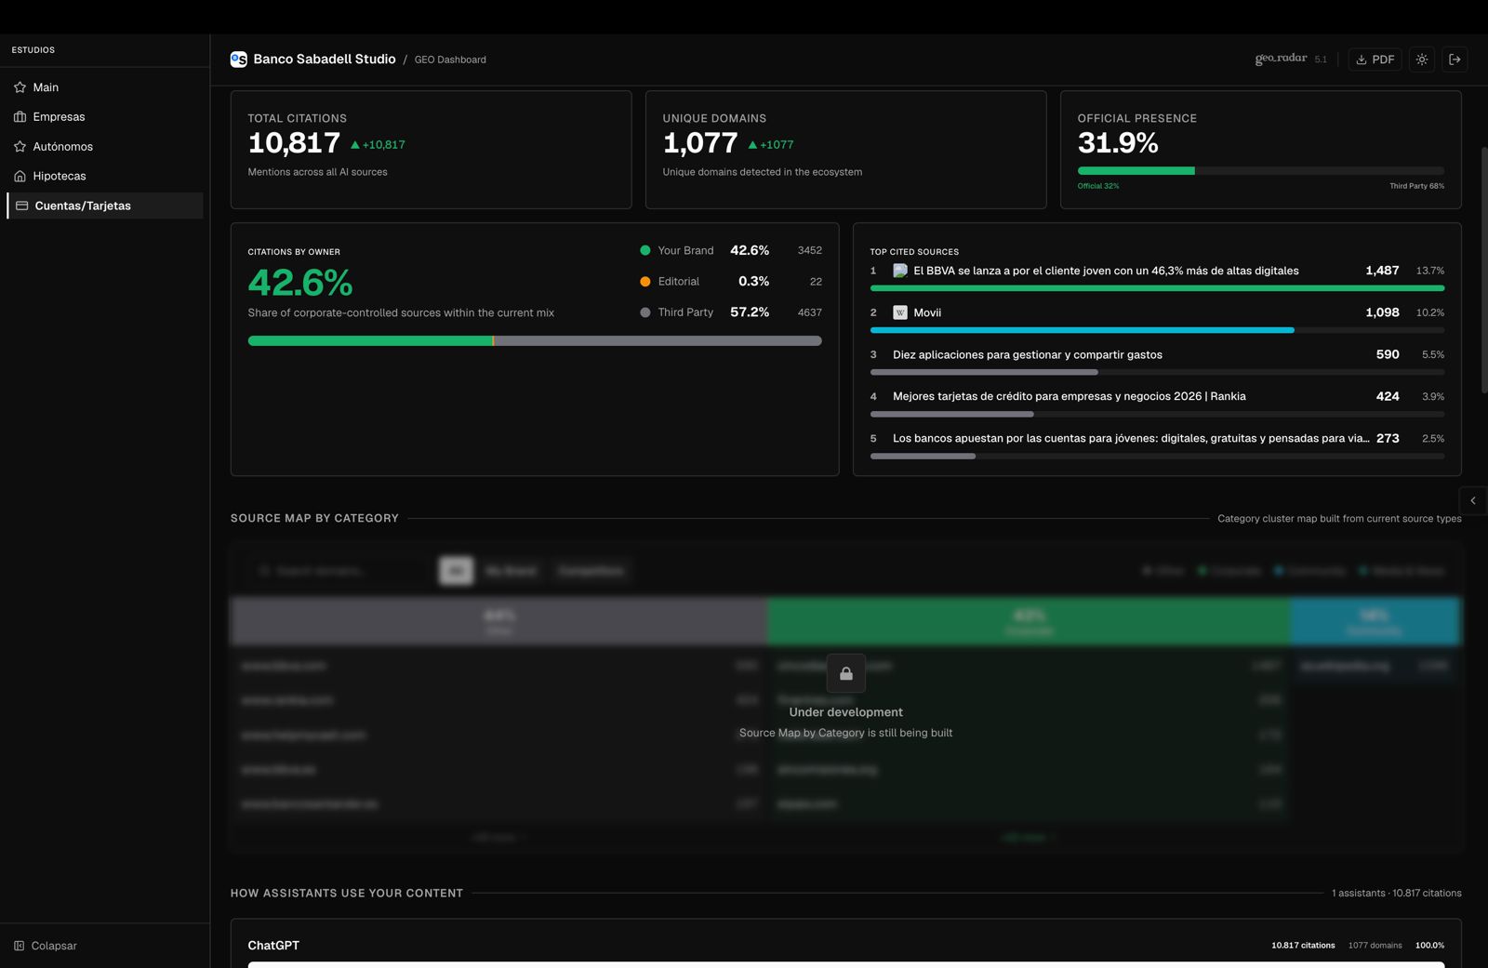This screenshot has width=1488, height=968.
Task: Open the Main study star icon
Action: point(20,87)
